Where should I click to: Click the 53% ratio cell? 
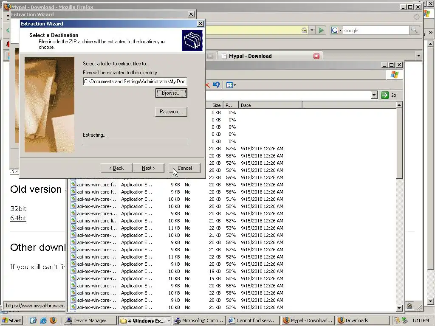(x=231, y=228)
